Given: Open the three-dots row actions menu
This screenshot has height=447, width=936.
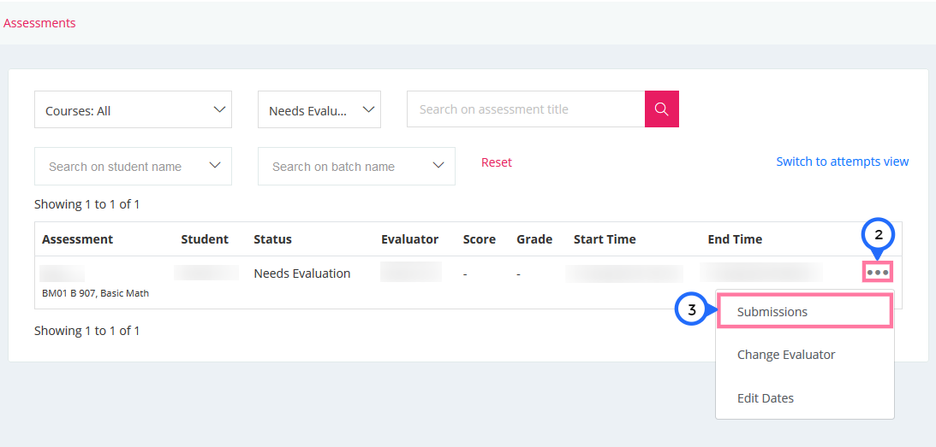Looking at the screenshot, I should coord(878,273).
